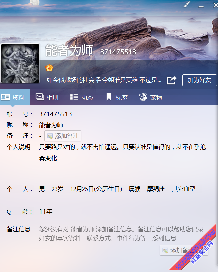Select the 标签 tab
Image resolution: width=218 pixels, height=272 pixels.
(117, 97)
